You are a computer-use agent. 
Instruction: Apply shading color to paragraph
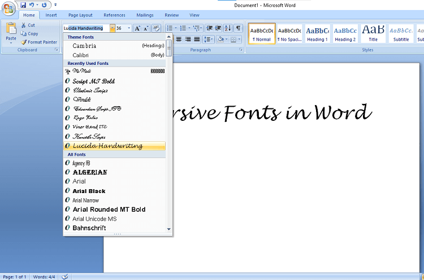point(220,40)
